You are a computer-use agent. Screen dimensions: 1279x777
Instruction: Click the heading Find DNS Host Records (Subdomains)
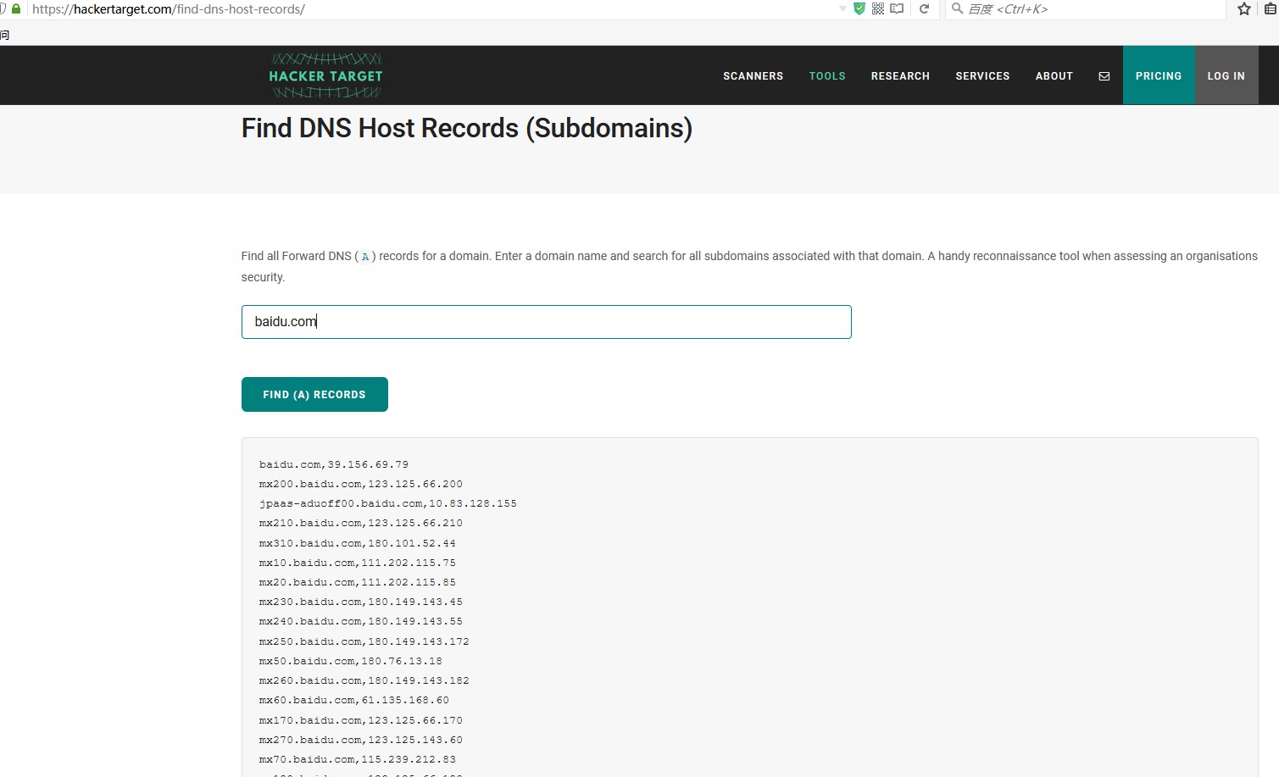tap(467, 129)
